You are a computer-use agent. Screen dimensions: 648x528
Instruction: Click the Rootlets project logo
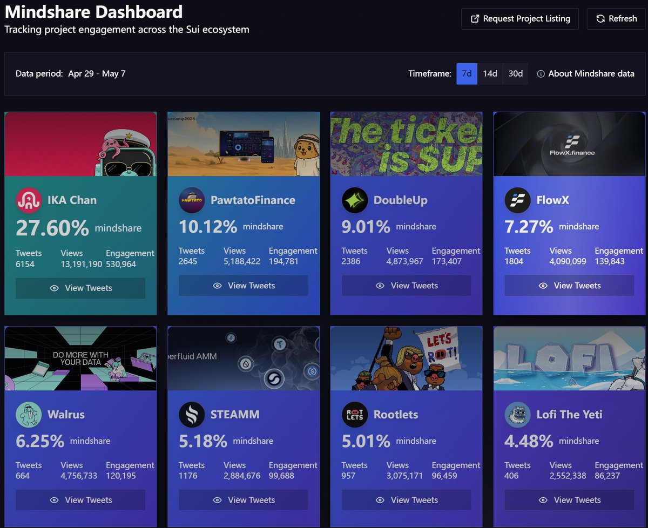point(355,415)
